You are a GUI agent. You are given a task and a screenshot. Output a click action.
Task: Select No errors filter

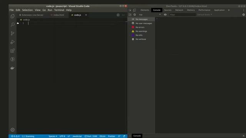coord(141,27)
